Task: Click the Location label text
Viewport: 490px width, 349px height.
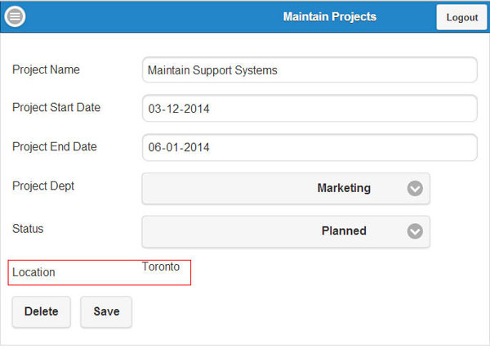Action: (33, 272)
